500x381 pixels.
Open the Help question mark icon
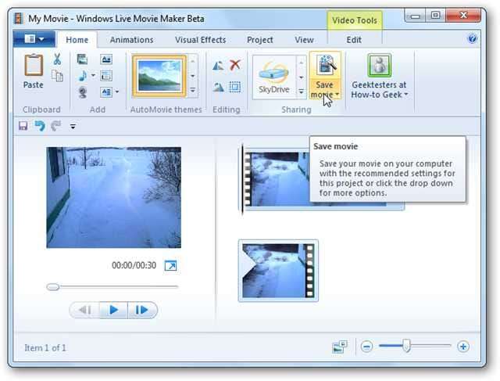(x=472, y=38)
